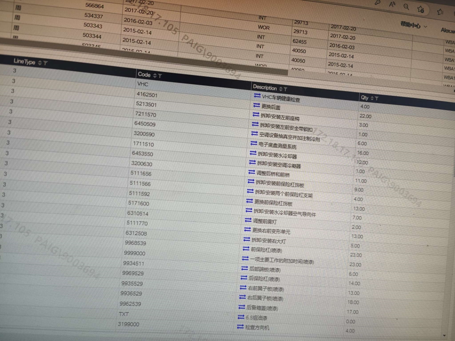Click swap icon beside 拆卸/安装右大灯
The image size is (455, 341).
tap(247, 239)
